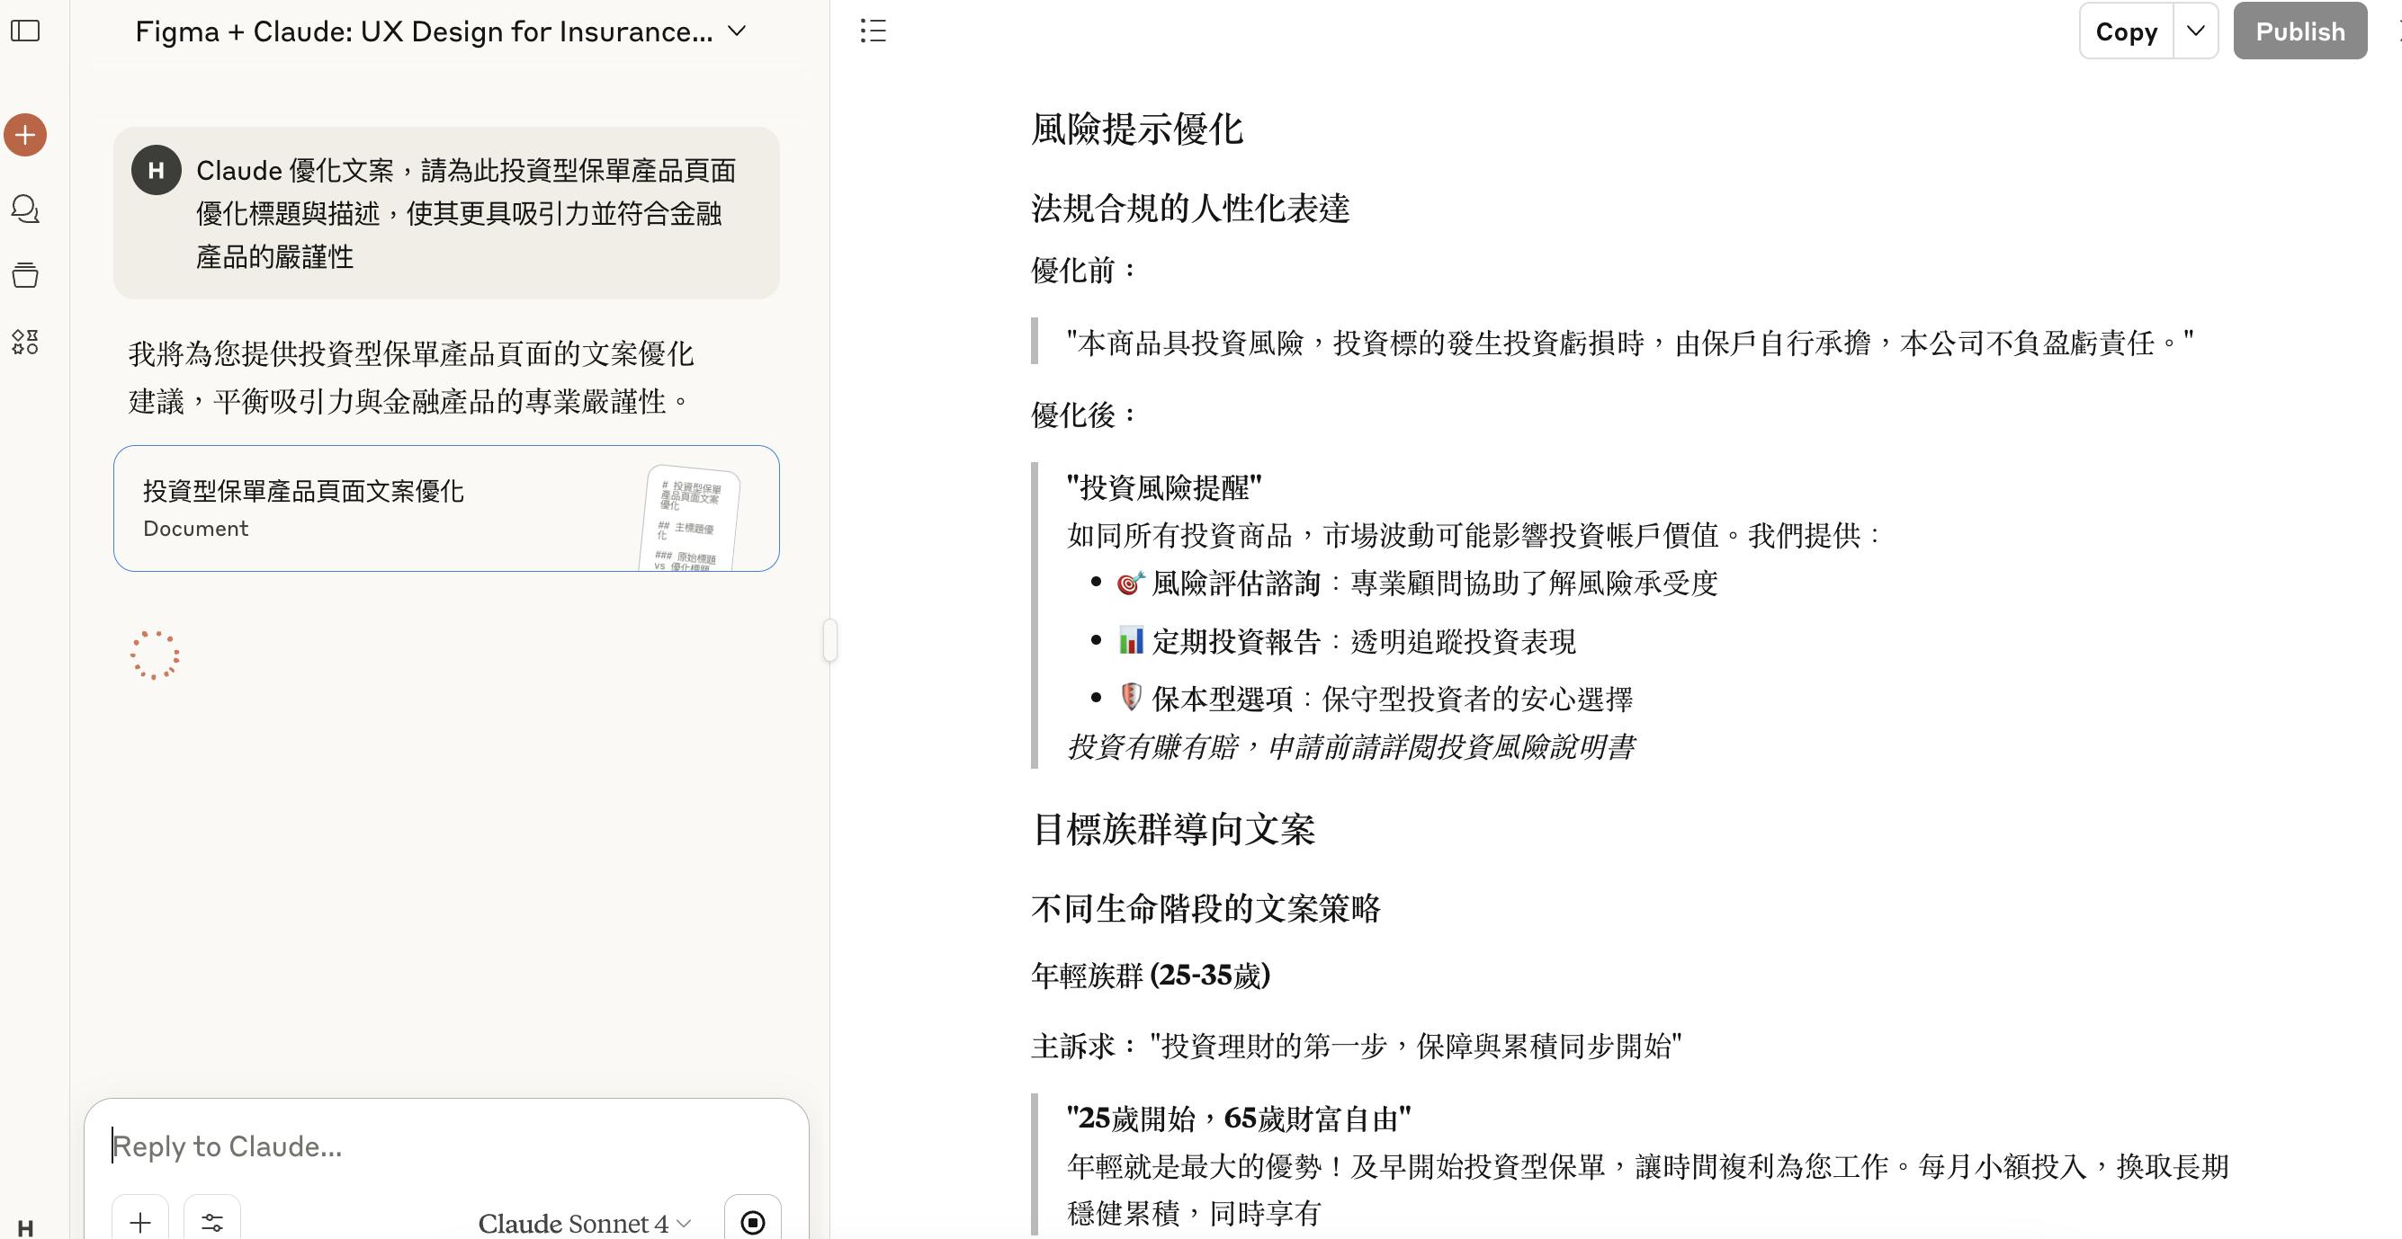Open the Copy options dropdown arrow
Image resolution: width=2402 pixels, height=1239 pixels.
point(2196,31)
